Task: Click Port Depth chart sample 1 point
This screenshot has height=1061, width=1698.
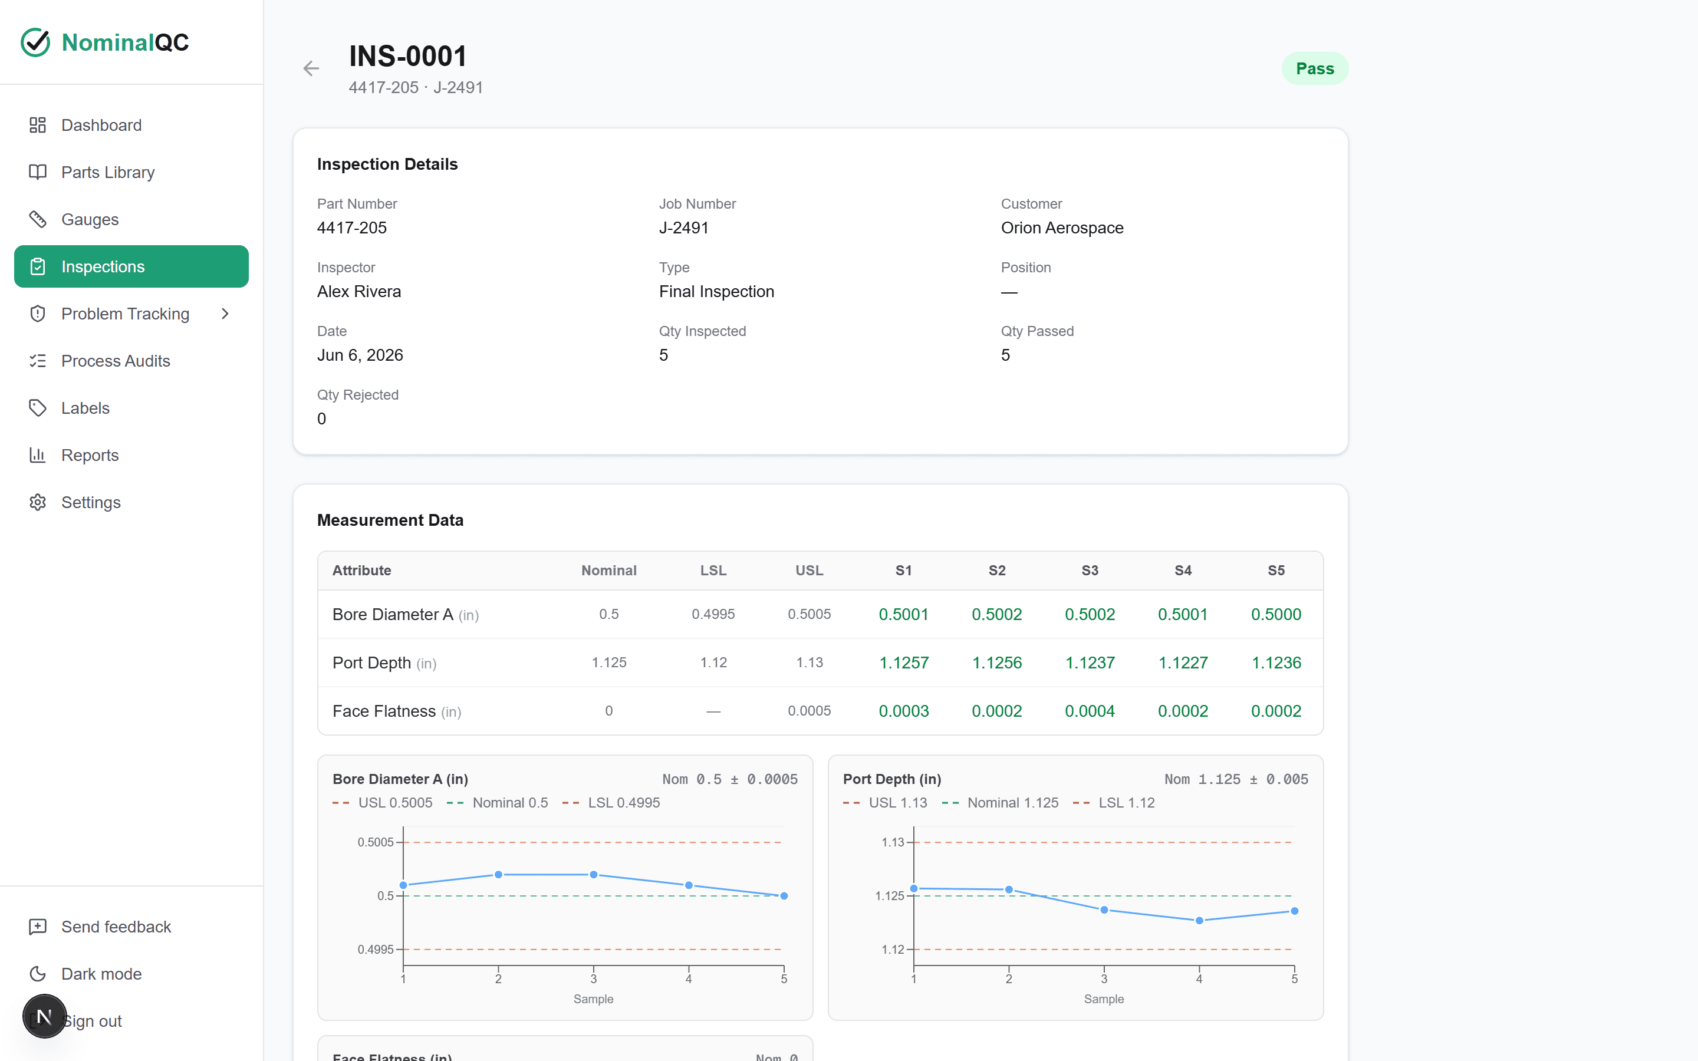Action: tap(913, 888)
